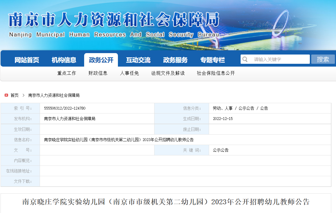Click the announcement title heading
Image resolution: width=336 pixels, height=213 pixels.
coord(166,202)
